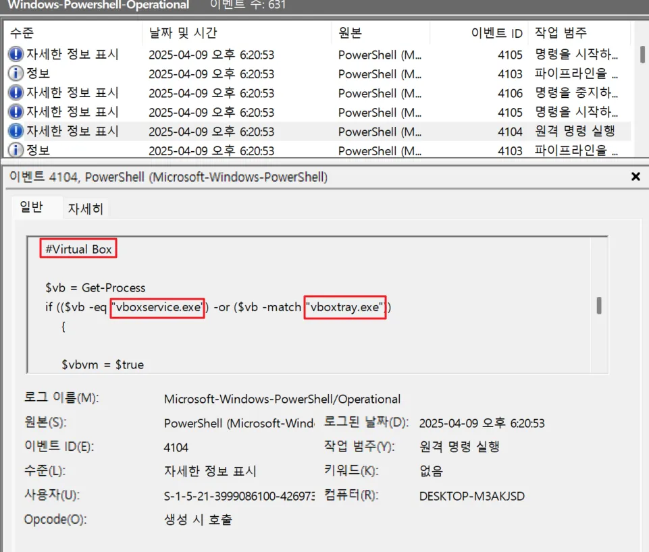649x552 pixels.
Task: Sort by 이벤트 ID column header
Action: click(479, 32)
